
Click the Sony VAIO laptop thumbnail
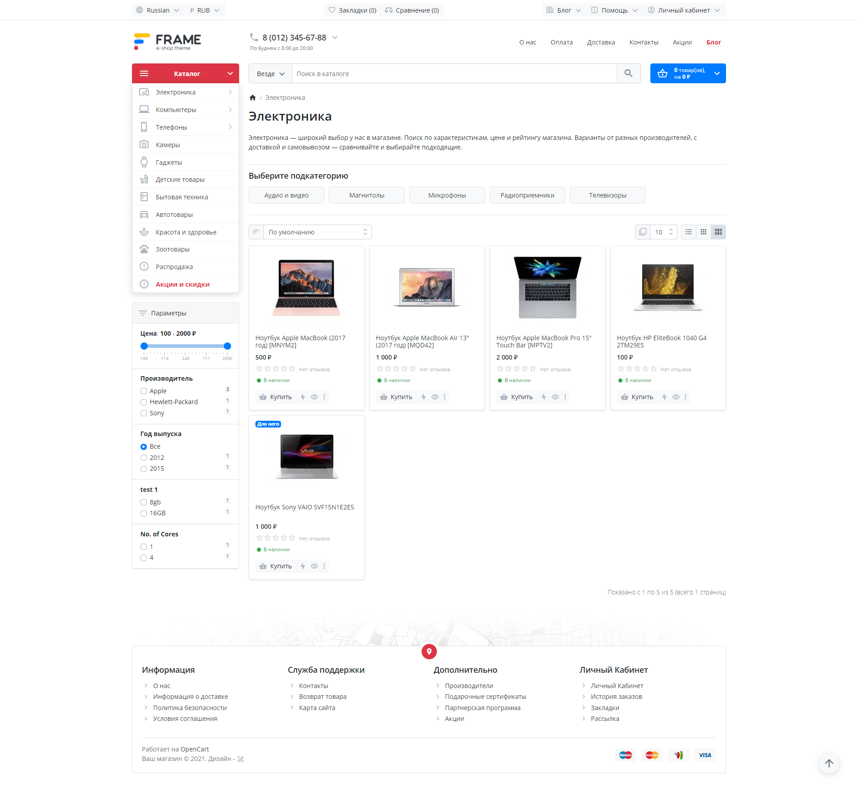tap(307, 457)
